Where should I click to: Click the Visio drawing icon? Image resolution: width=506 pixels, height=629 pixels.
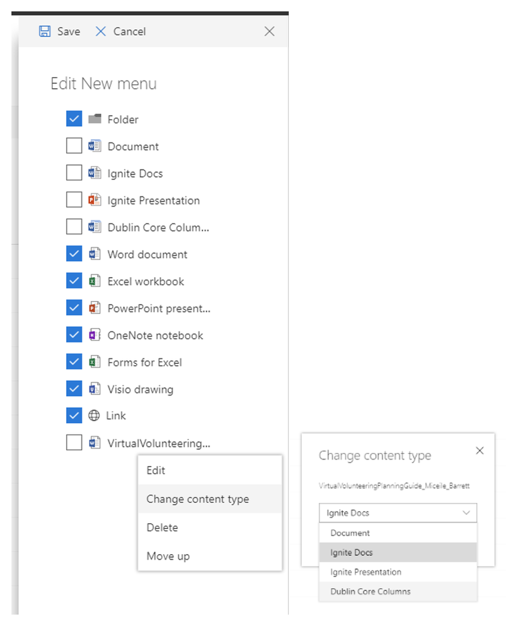click(x=95, y=389)
